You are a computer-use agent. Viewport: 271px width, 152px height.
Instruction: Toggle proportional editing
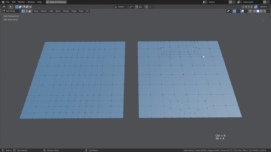pyautogui.click(x=147, y=7)
